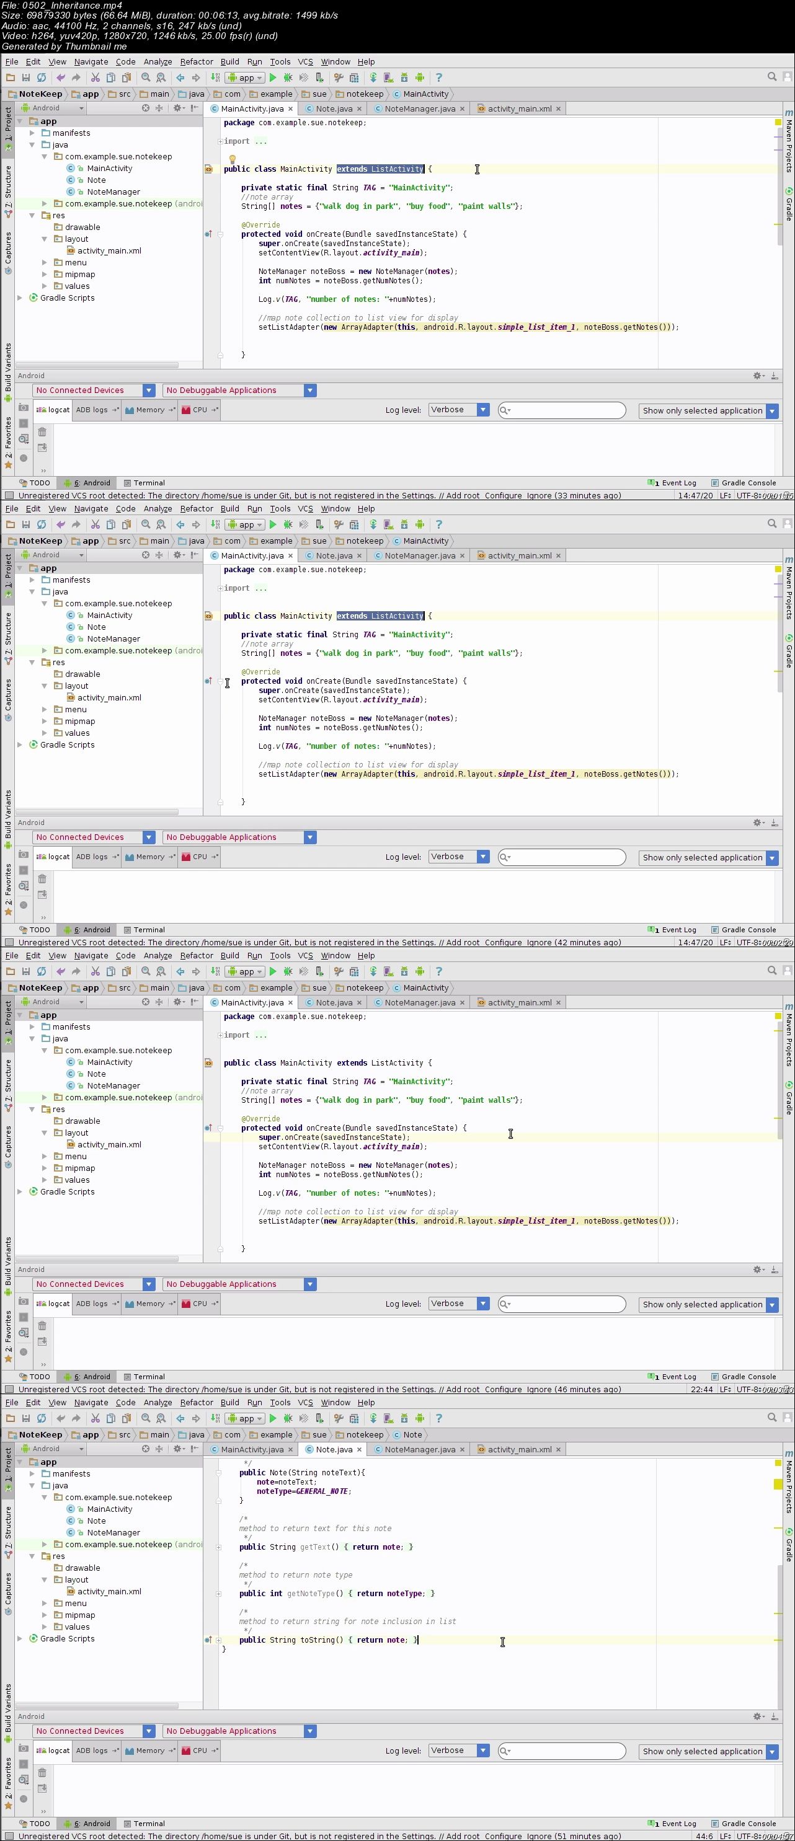Switch to MainActivity.java tab in the last frame
795x1841 pixels.
tap(252, 1449)
